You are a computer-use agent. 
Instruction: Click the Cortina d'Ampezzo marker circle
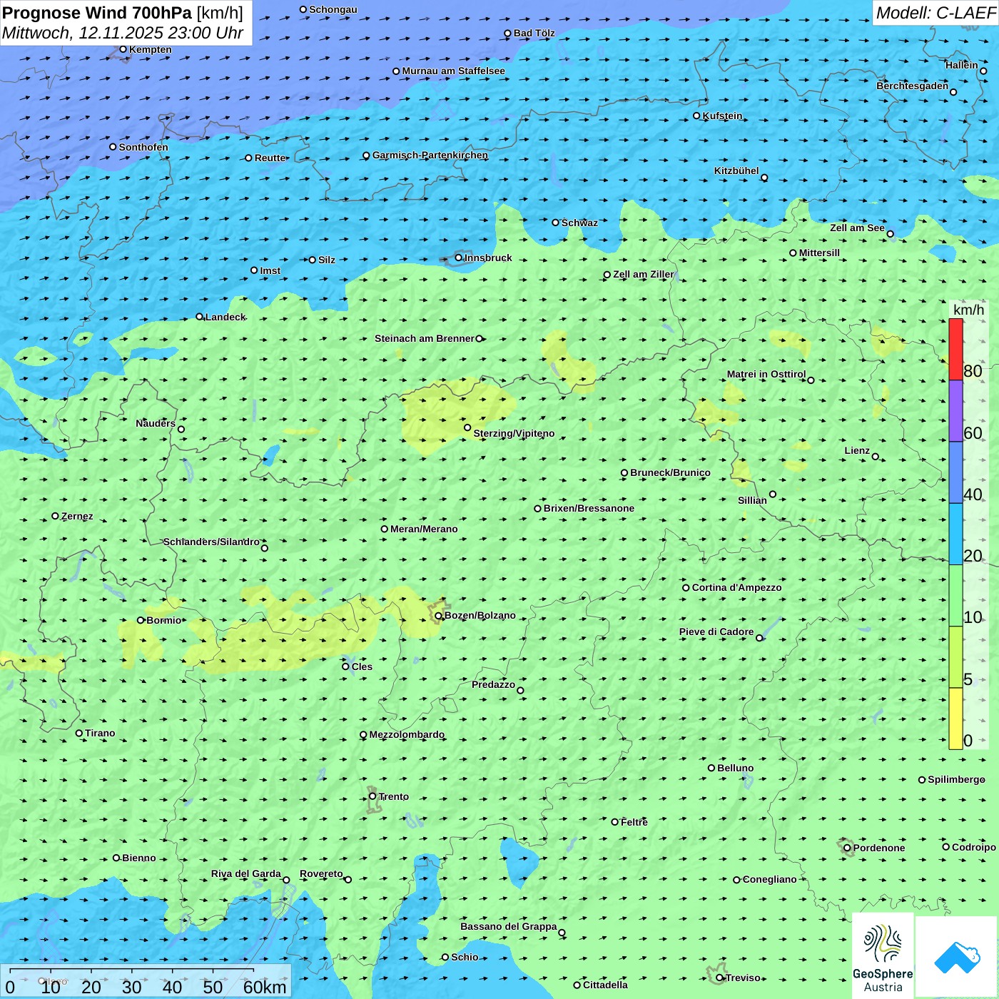(686, 588)
